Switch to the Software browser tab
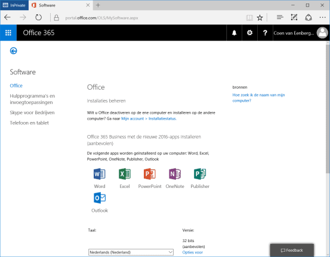This screenshot has height=257, width=330. click(61, 5)
